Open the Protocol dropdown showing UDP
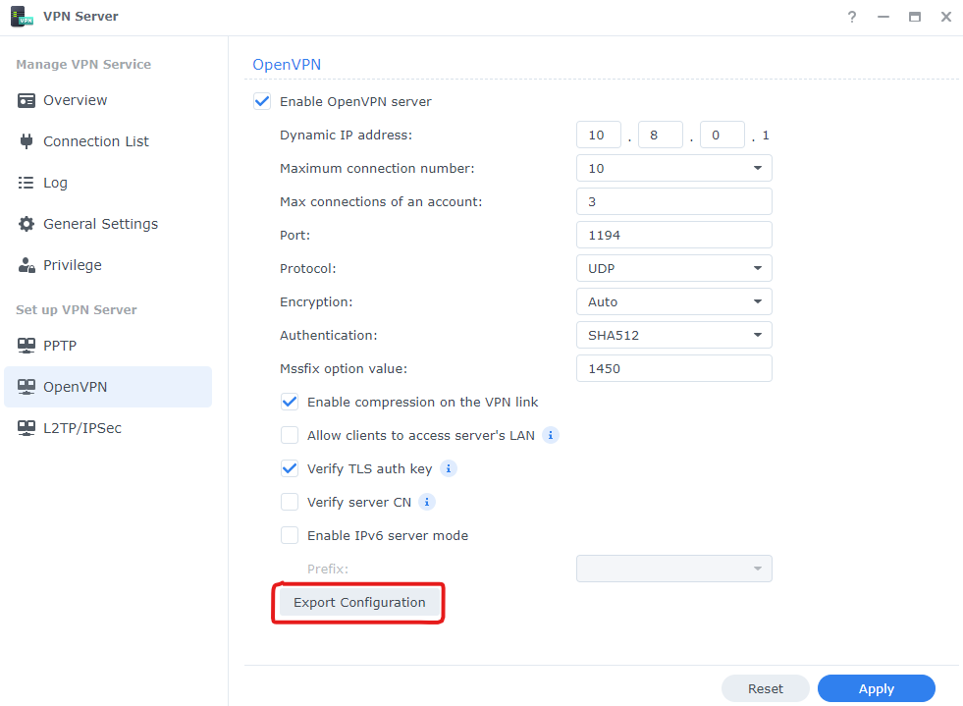Viewport: 963px width, 706px height. (673, 268)
